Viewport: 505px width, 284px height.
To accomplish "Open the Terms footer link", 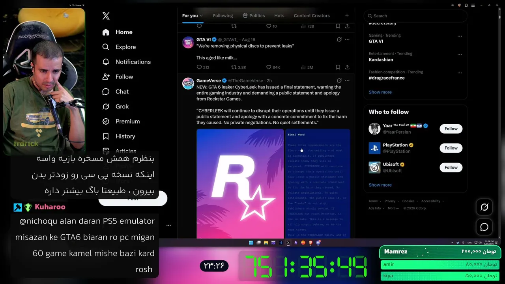I will click(x=373, y=201).
